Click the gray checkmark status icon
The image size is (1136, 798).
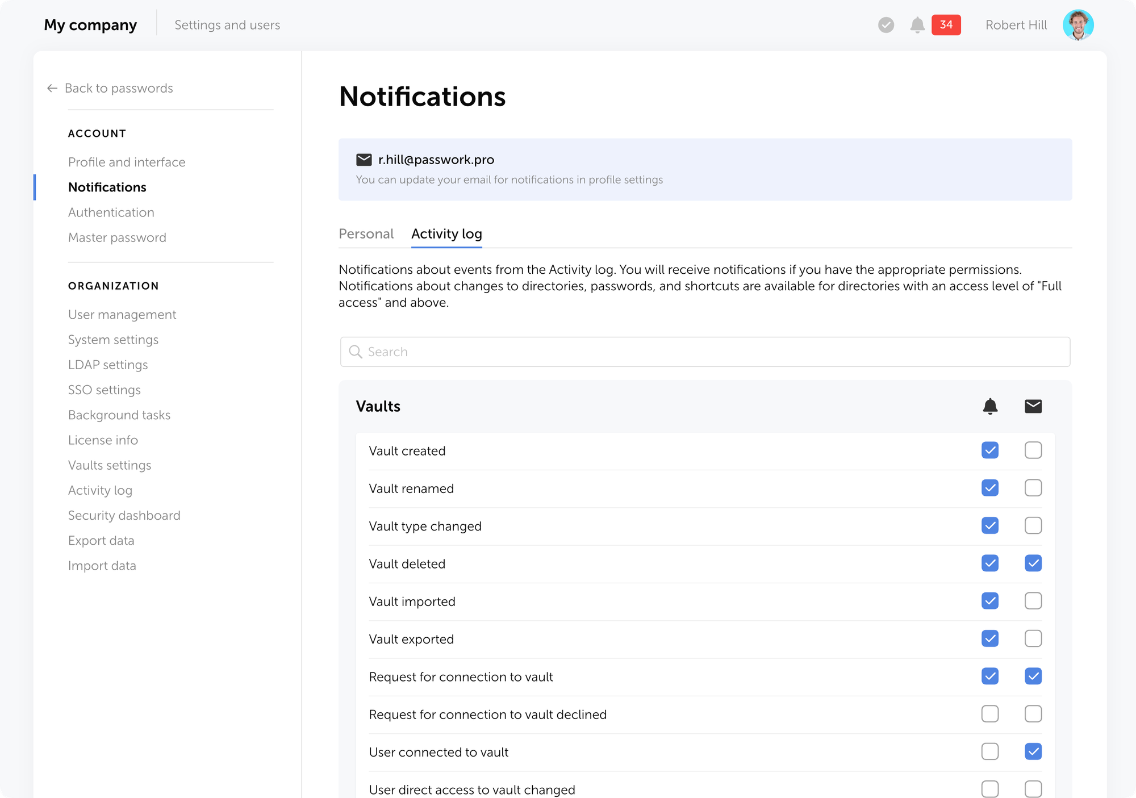click(x=886, y=25)
